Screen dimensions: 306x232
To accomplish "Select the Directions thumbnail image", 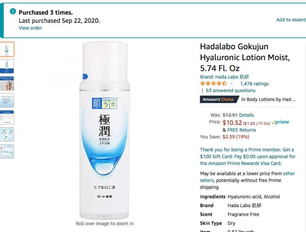I will [x=7, y=117].
